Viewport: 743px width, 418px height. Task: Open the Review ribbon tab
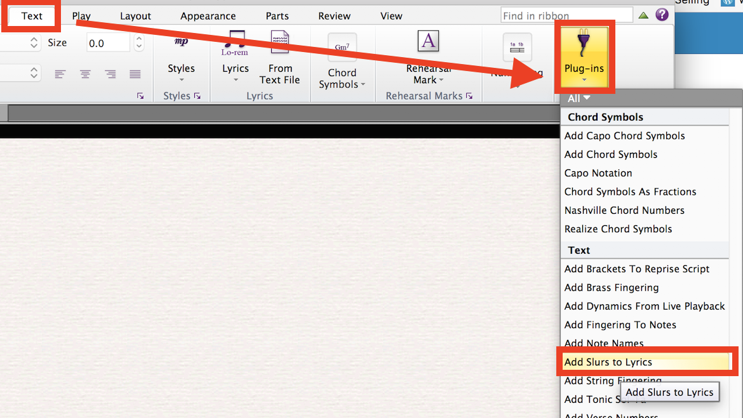pyautogui.click(x=334, y=15)
